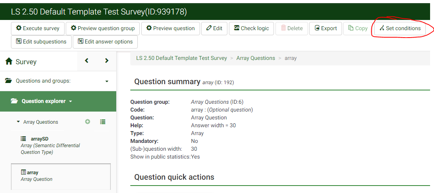Export the current question
434x193 pixels.
point(325,28)
